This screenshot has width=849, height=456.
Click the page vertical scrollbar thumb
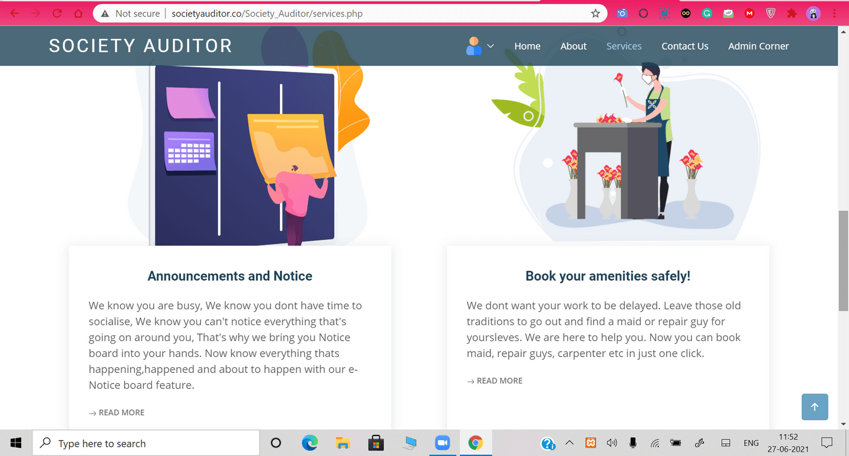pyautogui.click(x=843, y=260)
